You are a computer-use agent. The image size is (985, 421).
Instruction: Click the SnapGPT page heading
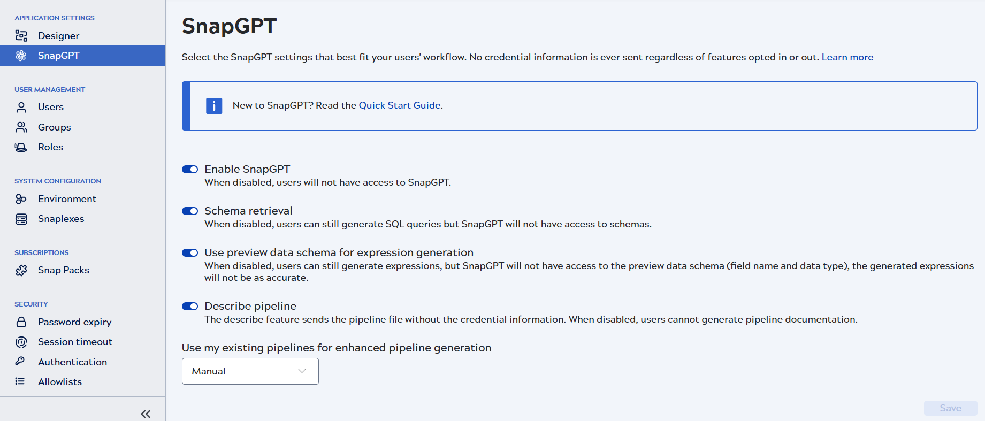(x=230, y=26)
